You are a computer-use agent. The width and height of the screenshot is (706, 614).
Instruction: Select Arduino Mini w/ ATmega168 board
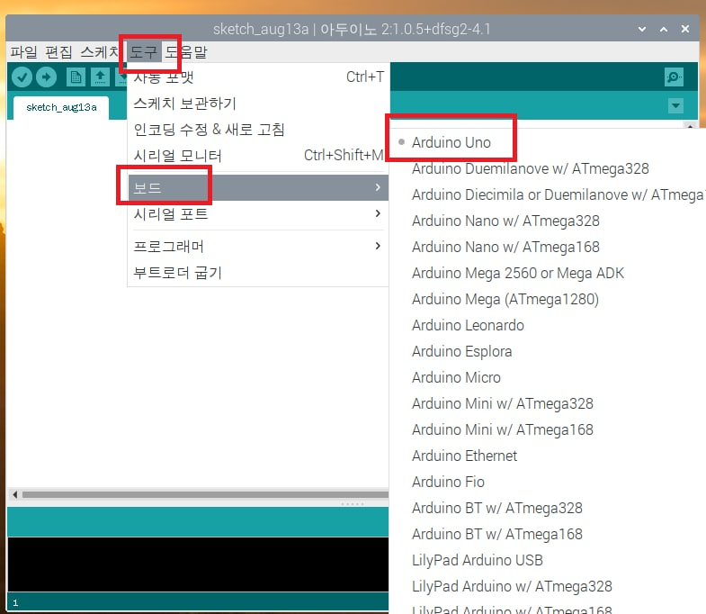point(548,430)
